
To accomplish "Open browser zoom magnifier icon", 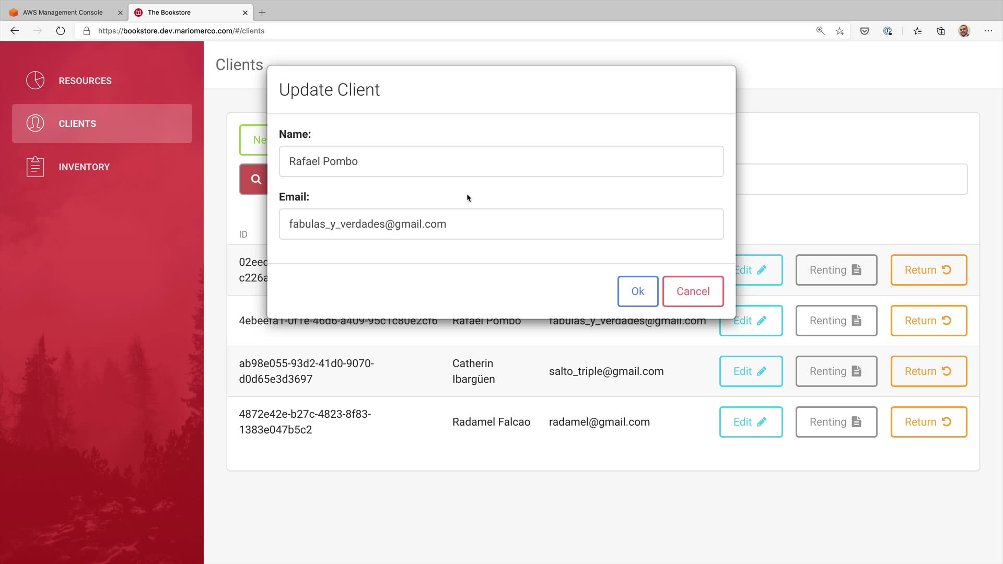I will [820, 31].
